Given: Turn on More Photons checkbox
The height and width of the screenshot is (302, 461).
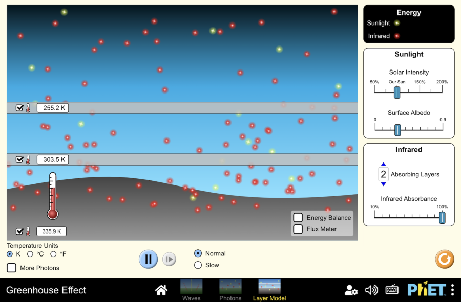Looking at the screenshot, I should (x=12, y=268).
